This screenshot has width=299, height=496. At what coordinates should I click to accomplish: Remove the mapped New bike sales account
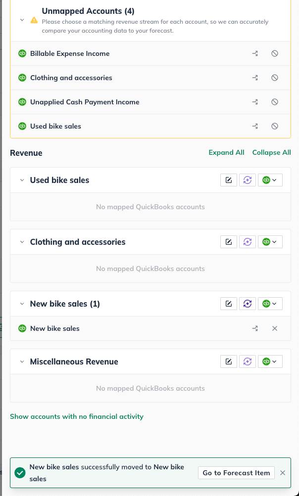275,328
